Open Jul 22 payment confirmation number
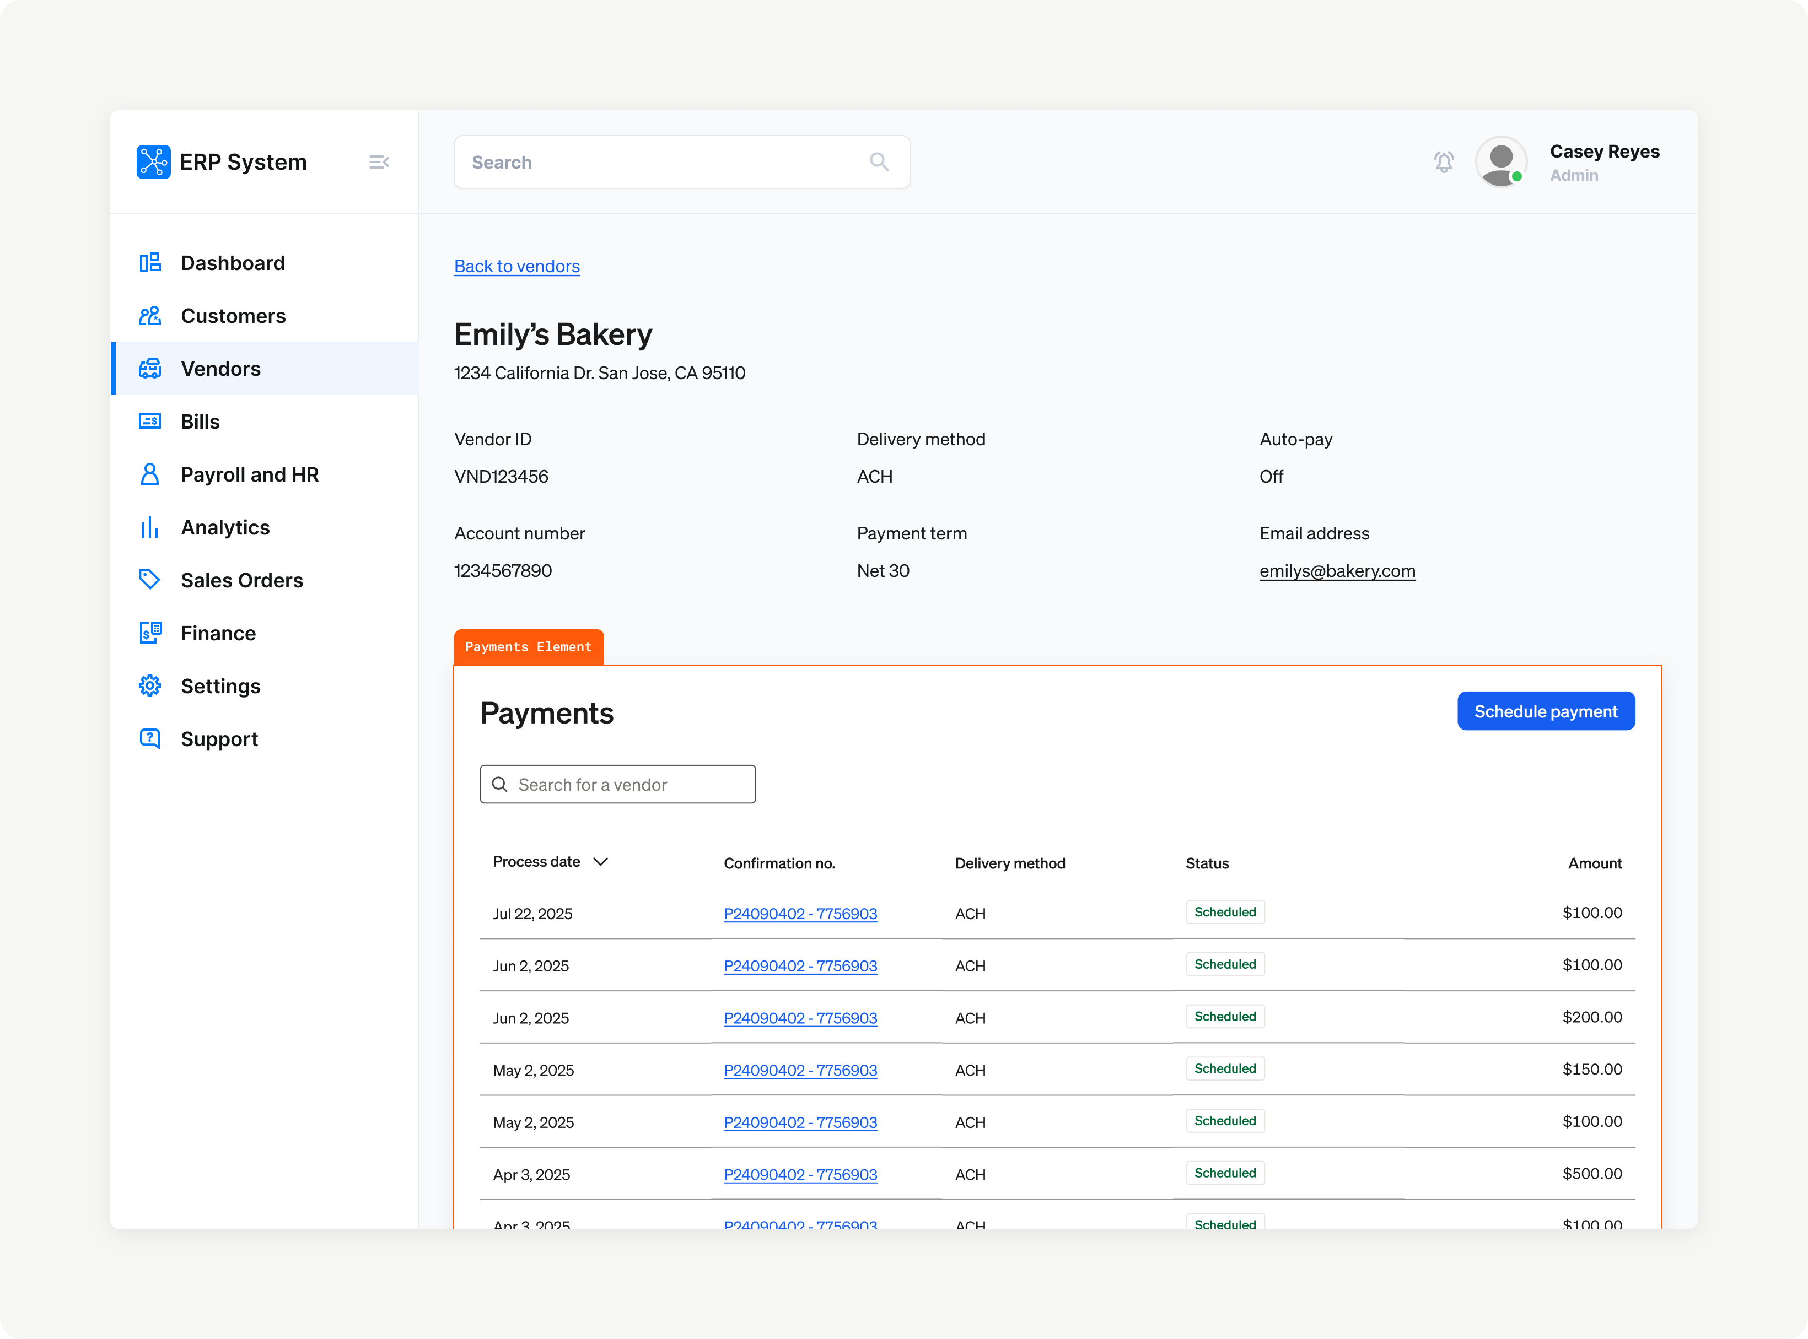Image resolution: width=1808 pixels, height=1339 pixels. tap(799, 914)
